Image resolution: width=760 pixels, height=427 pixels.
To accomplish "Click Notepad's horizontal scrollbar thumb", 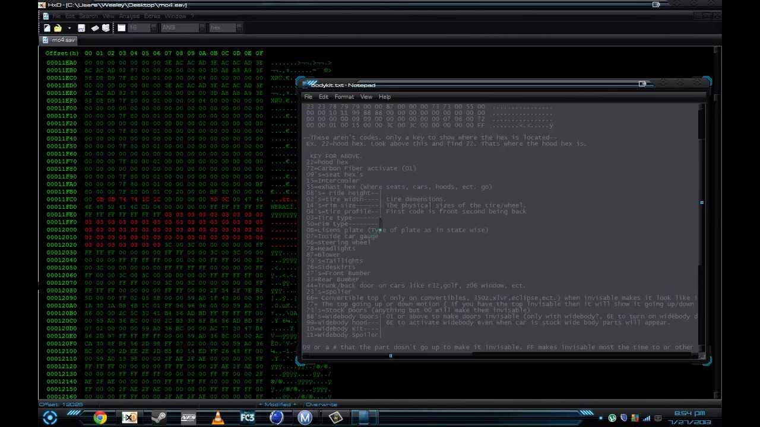I will (390, 356).
